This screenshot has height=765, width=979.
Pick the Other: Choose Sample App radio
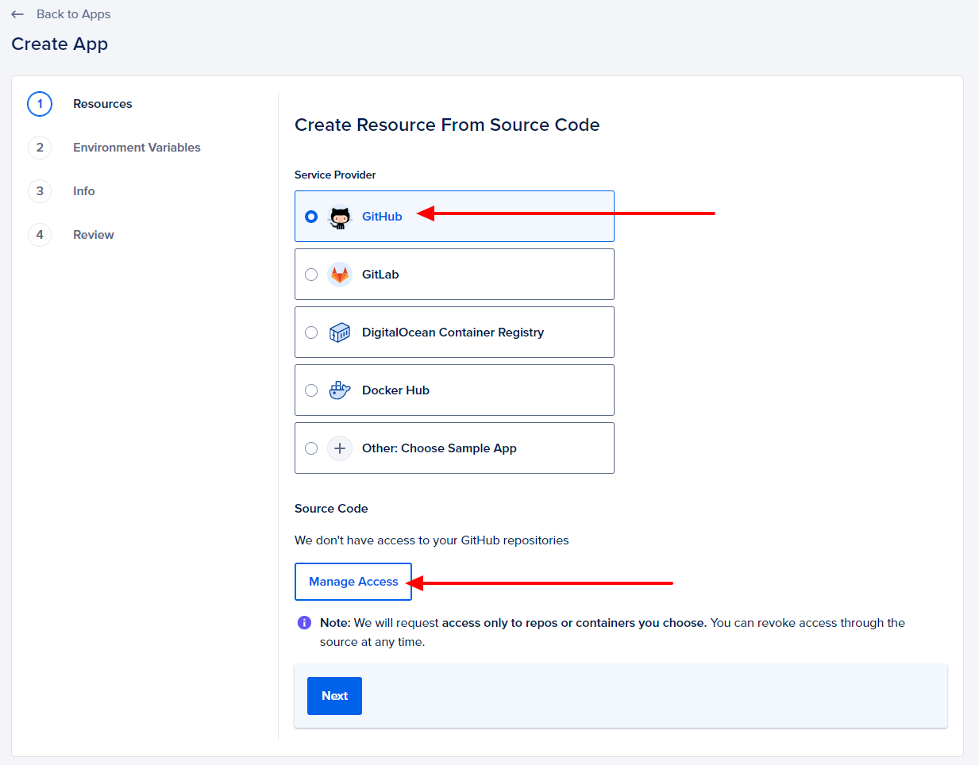[x=311, y=448]
